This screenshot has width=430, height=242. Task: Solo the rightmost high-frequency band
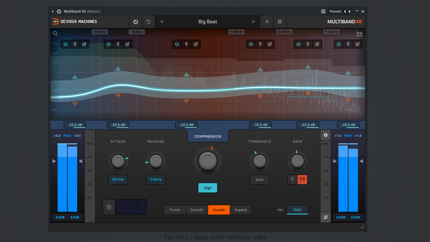coord(348,44)
